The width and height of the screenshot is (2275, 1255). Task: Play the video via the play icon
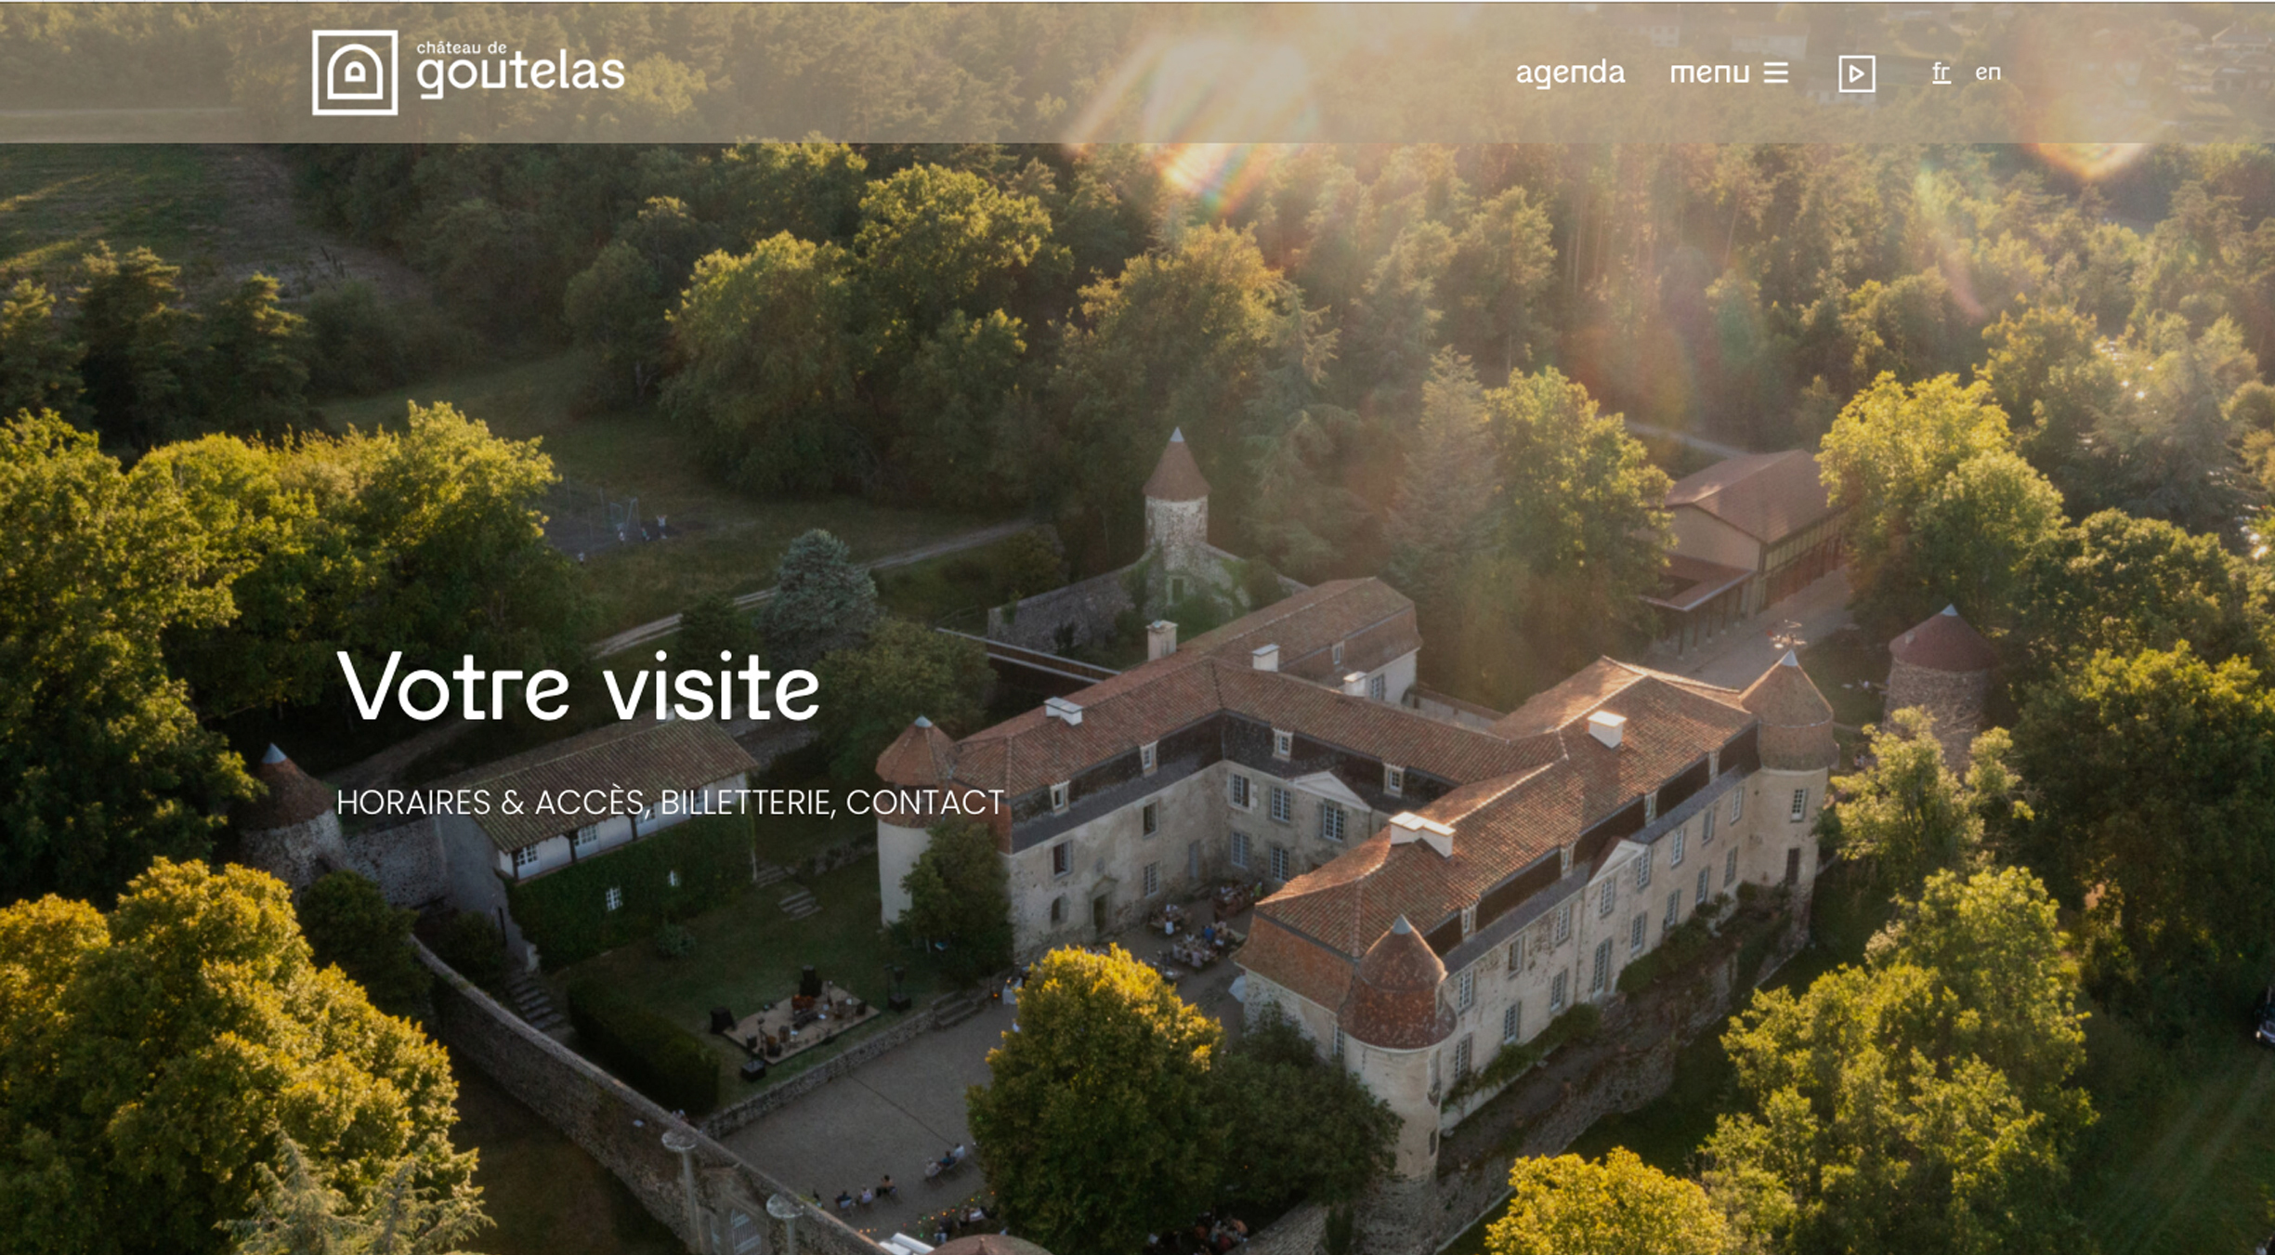point(1856,73)
